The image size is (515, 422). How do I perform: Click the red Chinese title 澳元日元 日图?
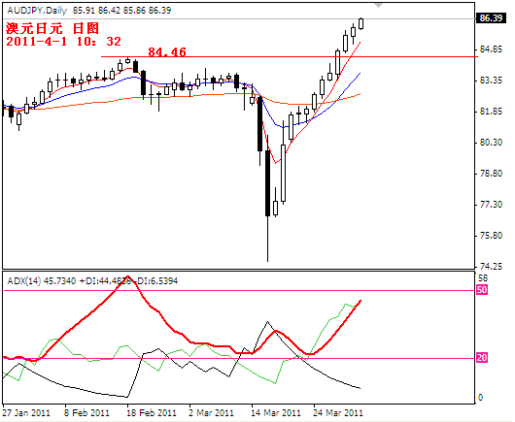(x=52, y=28)
